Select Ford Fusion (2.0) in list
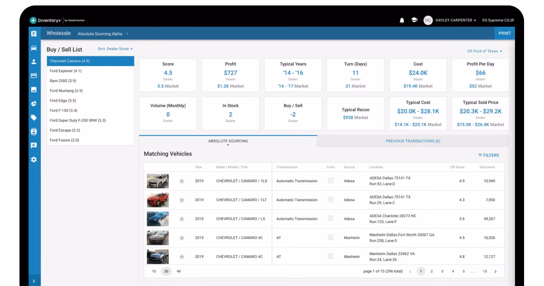 coord(91,140)
